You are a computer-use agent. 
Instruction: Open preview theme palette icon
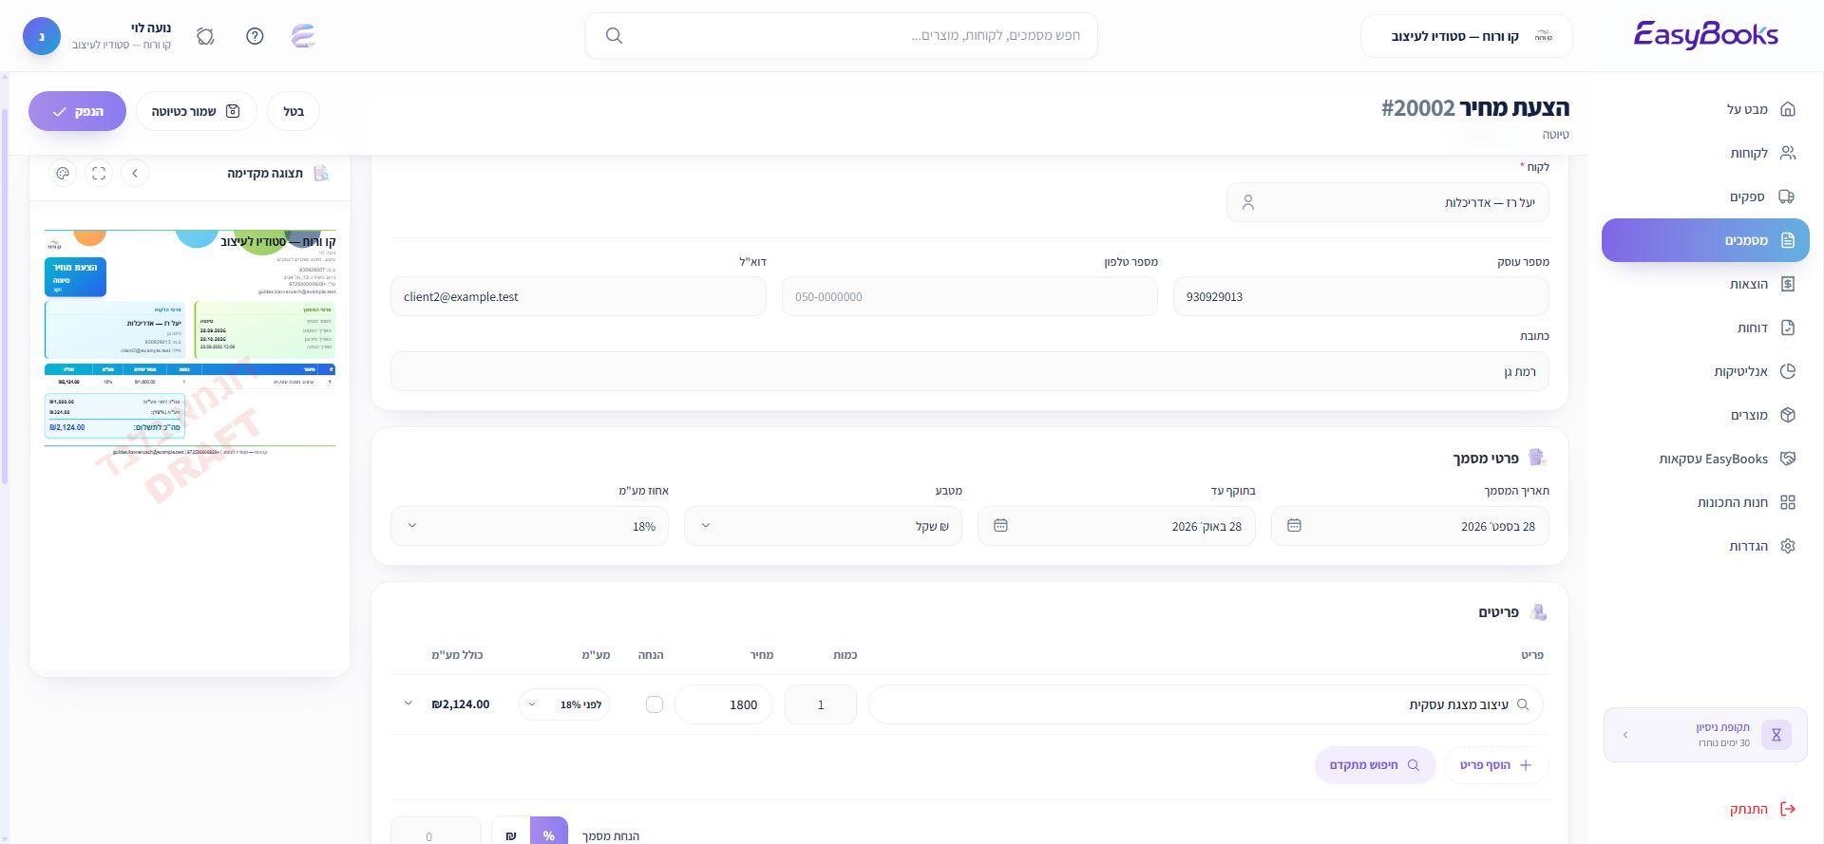63,173
